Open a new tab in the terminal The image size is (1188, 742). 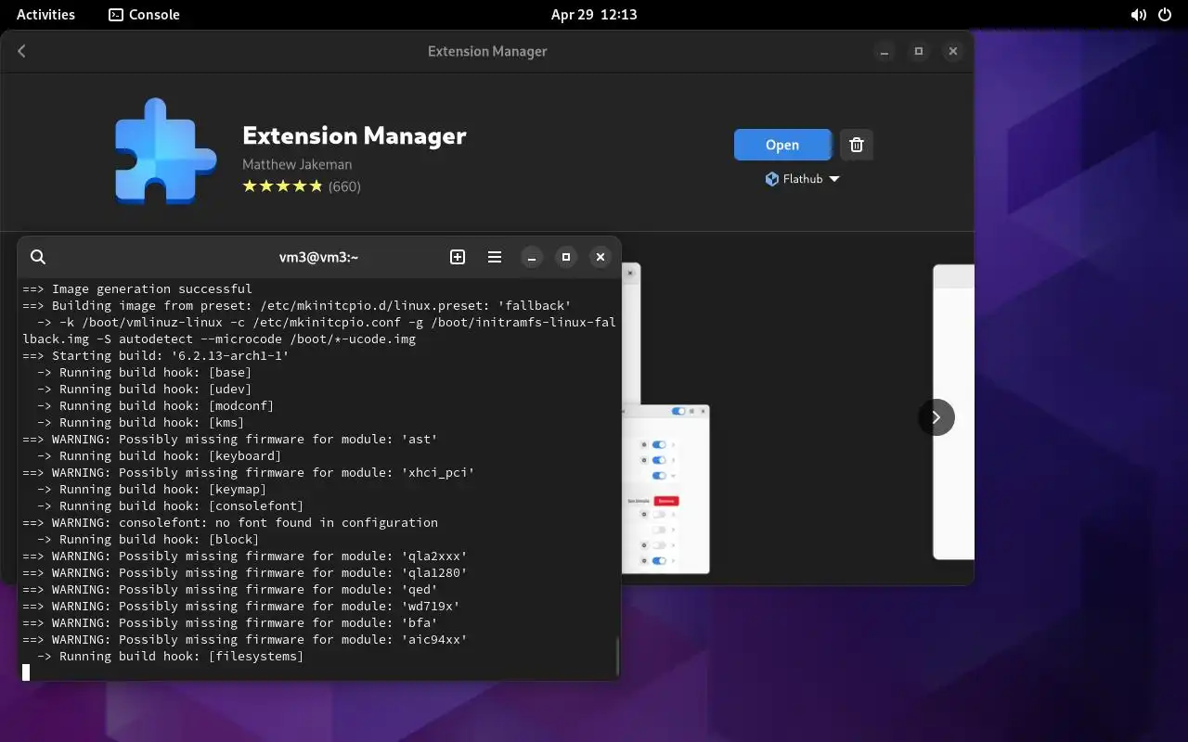[x=458, y=257]
